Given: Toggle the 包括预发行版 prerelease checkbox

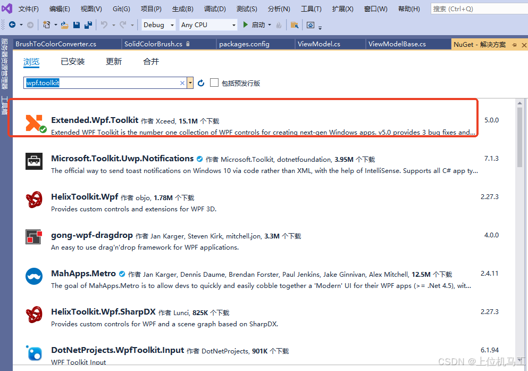Looking at the screenshot, I should pos(214,83).
